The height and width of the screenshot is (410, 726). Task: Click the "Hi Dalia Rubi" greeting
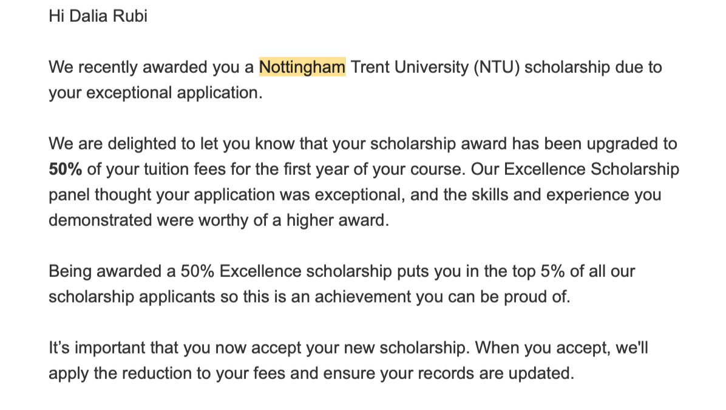pyautogui.click(x=98, y=16)
